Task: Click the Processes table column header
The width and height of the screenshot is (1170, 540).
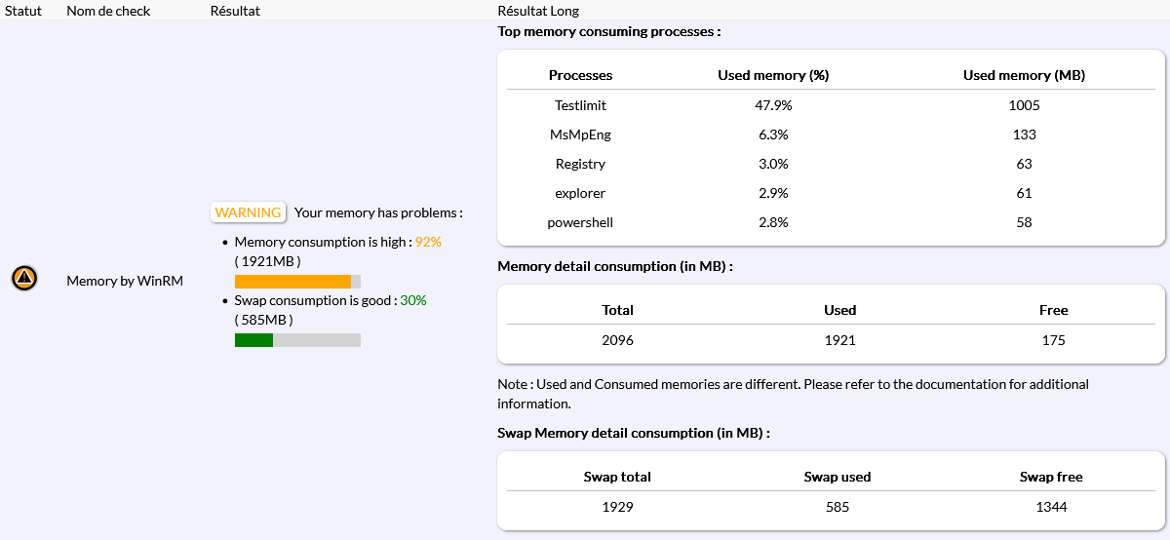Action: pyautogui.click(x=580, y=75)
